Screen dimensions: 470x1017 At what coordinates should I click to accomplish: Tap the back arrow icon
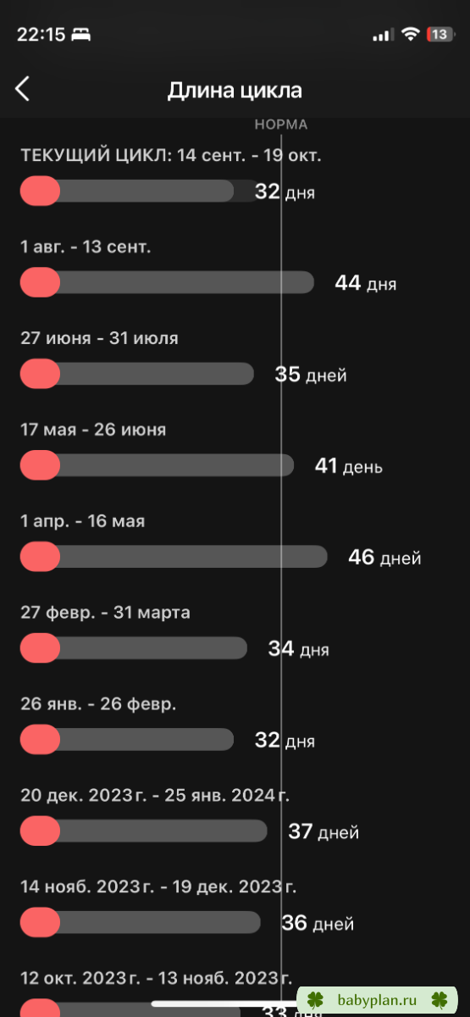[x=22, y=89]
